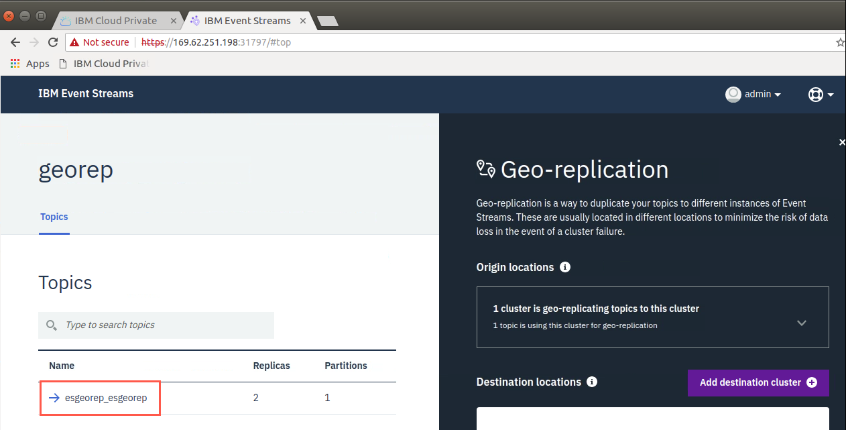
Task: Close the Geo-replication panel
Action: click(x=842, y=142)
